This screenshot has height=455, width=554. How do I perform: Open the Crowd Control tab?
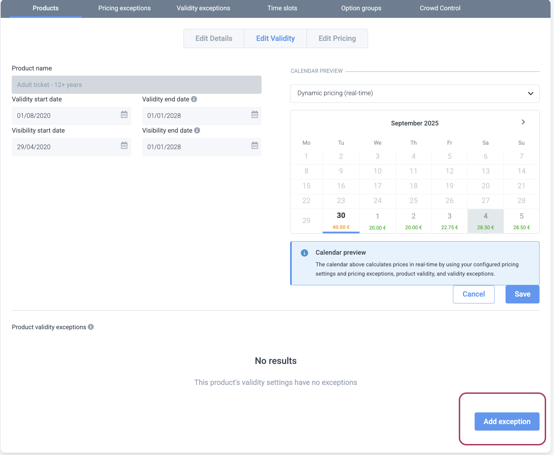(x=440, y=8)
